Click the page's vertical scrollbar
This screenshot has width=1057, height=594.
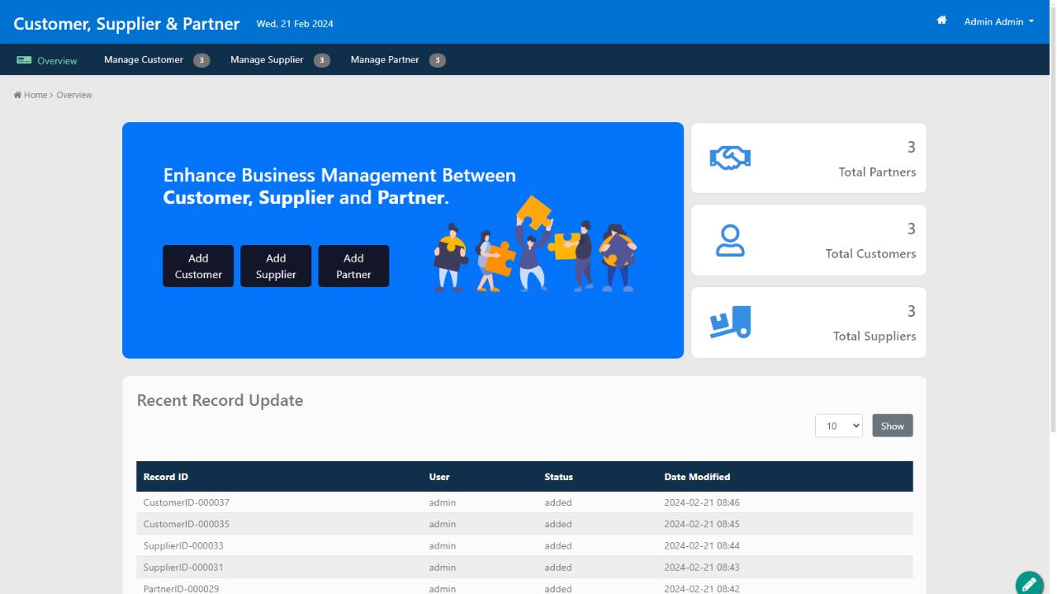click(x=1052, y=214)
